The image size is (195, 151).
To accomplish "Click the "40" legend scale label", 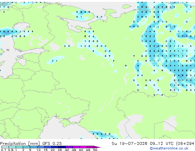I will click(81, 150).
